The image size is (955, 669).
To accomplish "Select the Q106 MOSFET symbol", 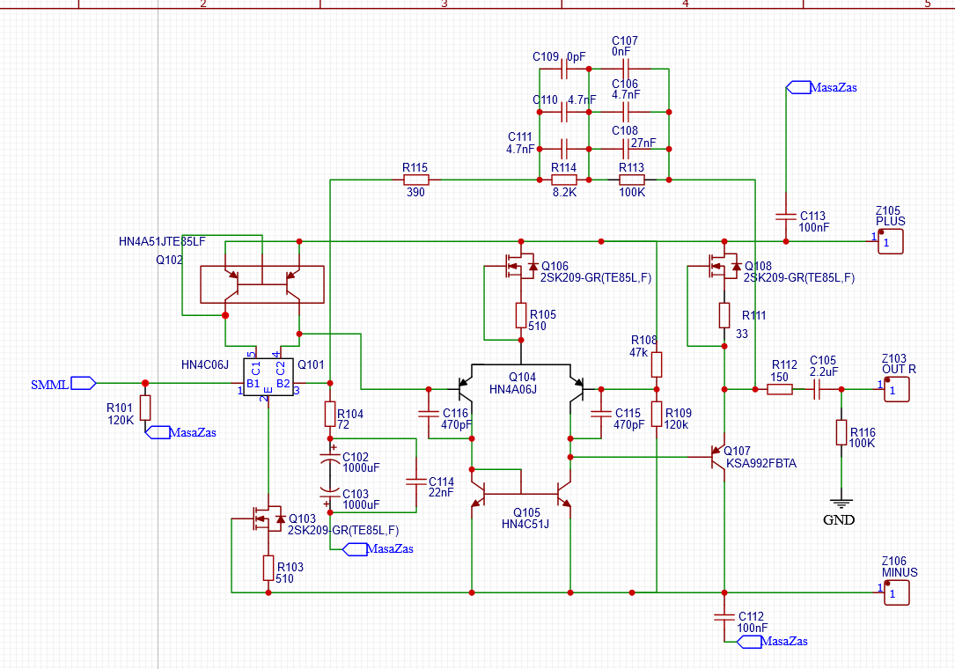I will click(x=519, y=267).
